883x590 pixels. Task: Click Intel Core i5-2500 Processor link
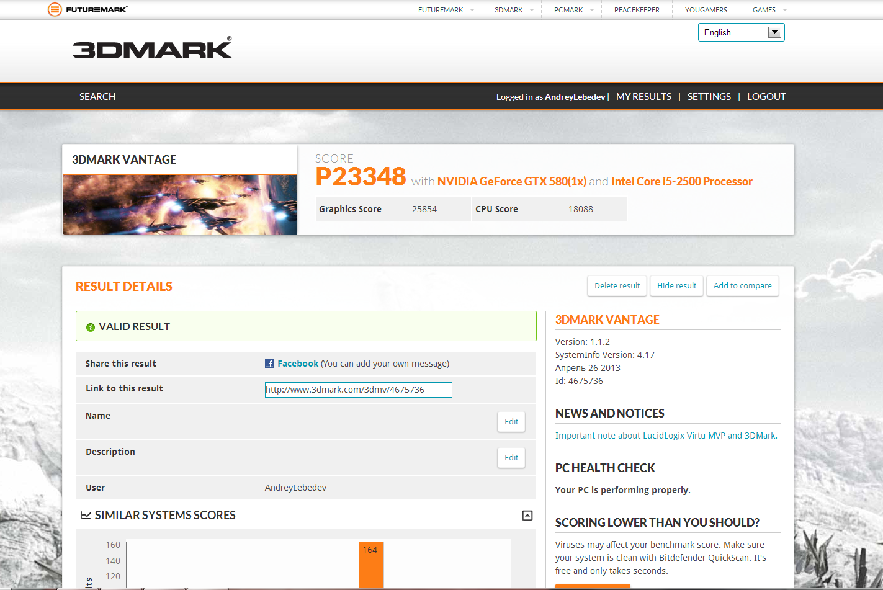pyautogui.click(x=682, y=182)
